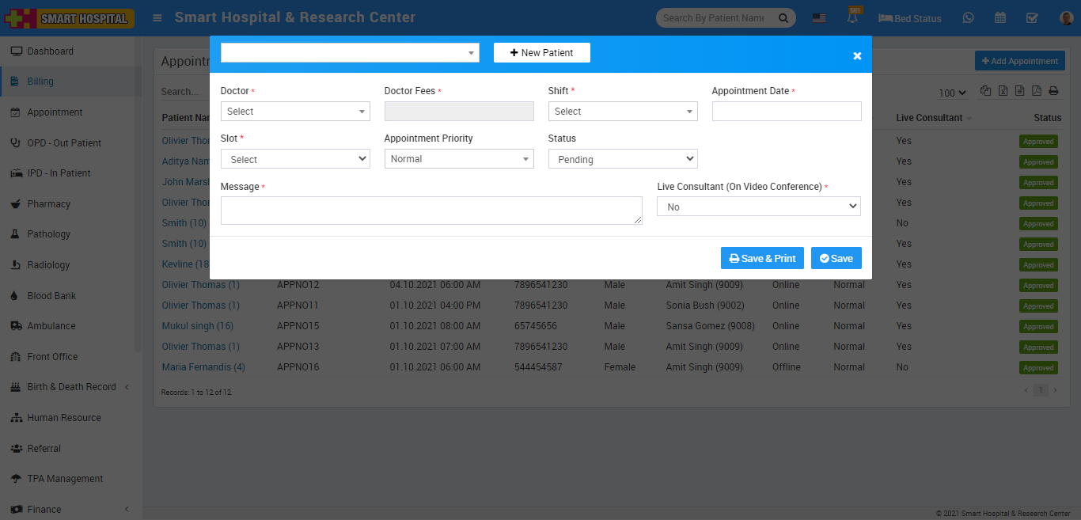Screen dimensions: 1081x520
Task: Export the appointment list as PDF
Action: (1037, 91)
